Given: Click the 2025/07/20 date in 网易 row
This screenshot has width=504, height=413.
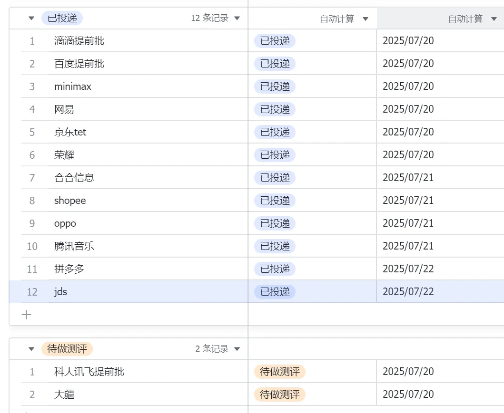Looking at the screenshot, I should point(408,109).
